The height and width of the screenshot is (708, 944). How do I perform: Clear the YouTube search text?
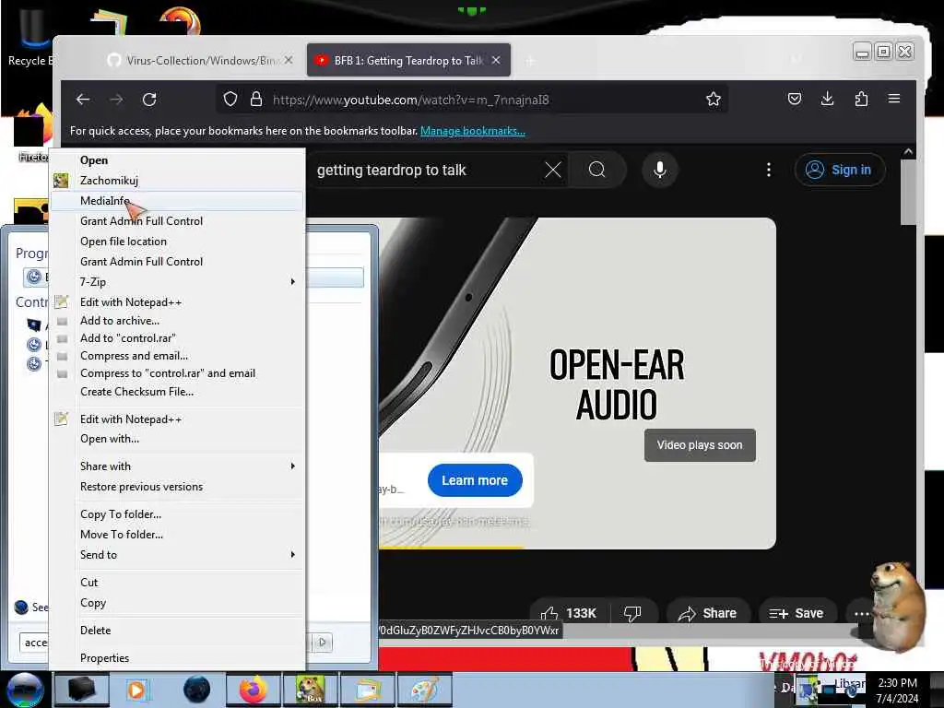click(553, 170)
